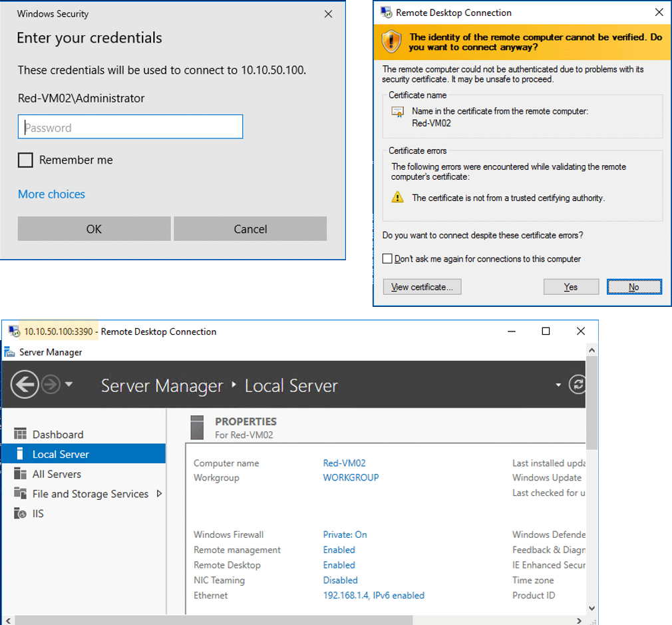672x625 pixels.
Task: Click the vertical scrollbar thumb
Action: coord(592,403)
